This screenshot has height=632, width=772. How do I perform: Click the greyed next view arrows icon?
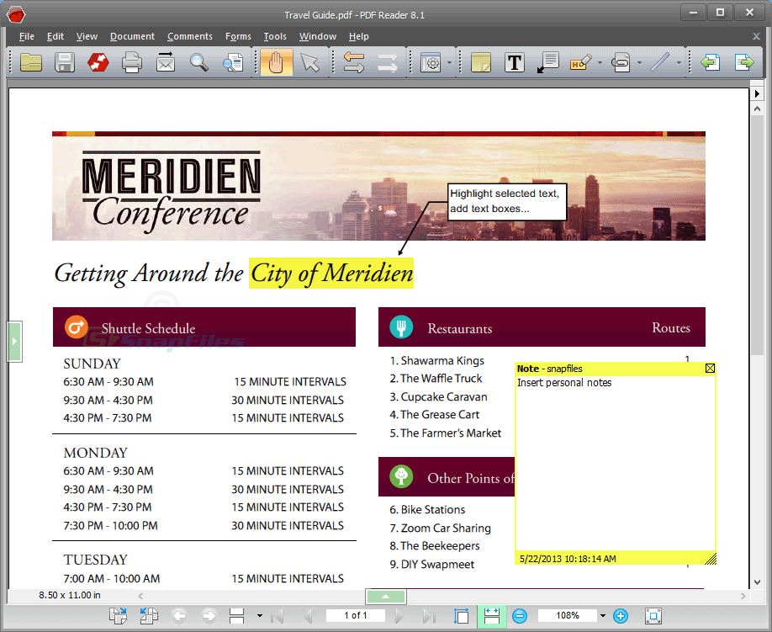pos(388,62)
